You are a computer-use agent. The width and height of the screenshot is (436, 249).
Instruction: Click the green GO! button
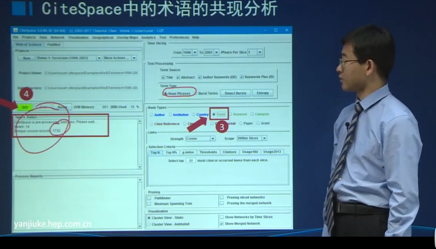pyautogui.click(x=25, y=107)
